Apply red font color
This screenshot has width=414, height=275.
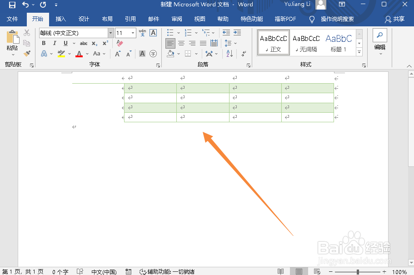pyautogui.click(x=79, y=54)
